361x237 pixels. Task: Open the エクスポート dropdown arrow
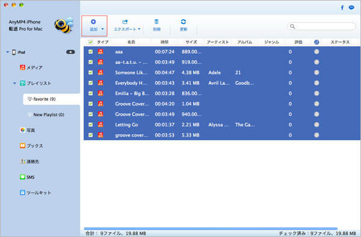139,29
